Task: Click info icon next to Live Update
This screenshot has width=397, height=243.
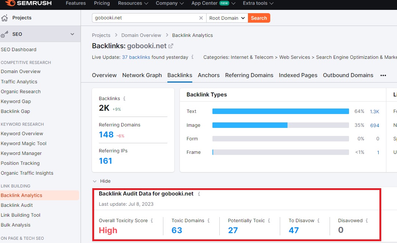Action: [192, 57]
